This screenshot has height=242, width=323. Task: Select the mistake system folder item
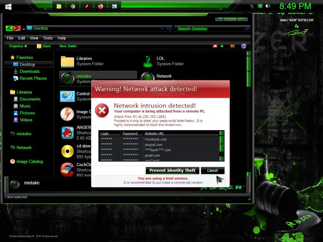98,78
